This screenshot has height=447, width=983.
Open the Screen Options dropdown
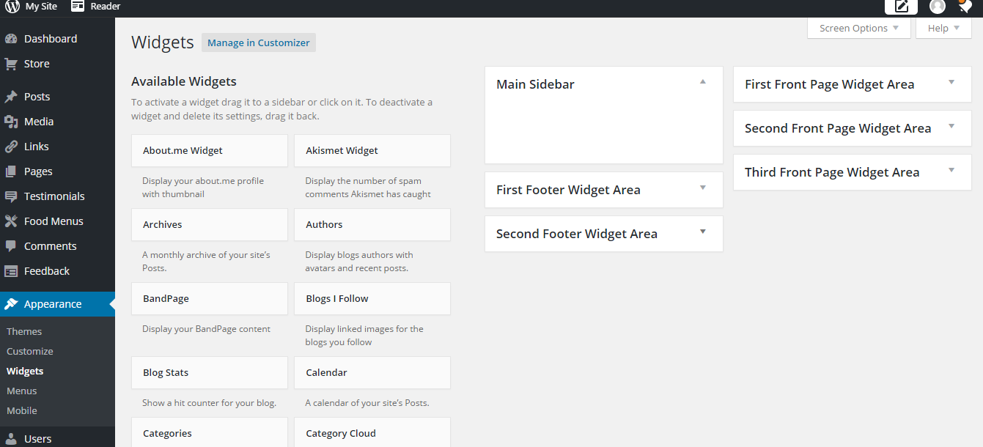[859, 28]
